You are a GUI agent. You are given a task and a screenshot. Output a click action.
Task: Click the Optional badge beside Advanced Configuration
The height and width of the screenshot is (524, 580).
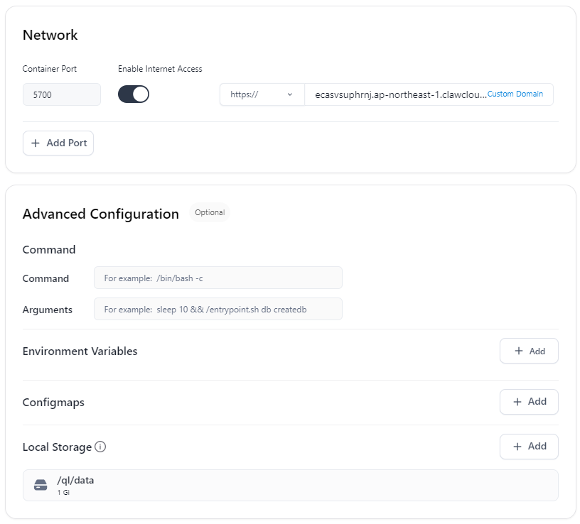click(210, 212)
